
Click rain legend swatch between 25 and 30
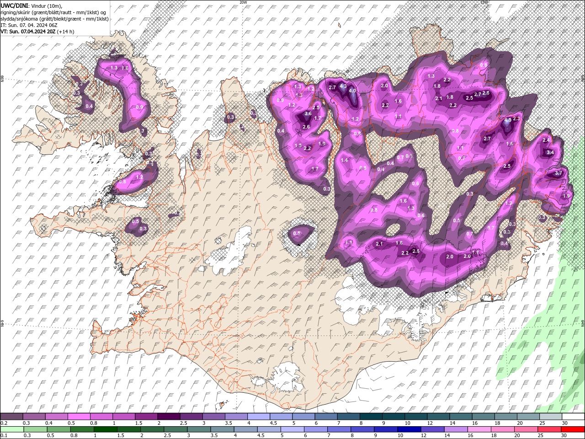(x=548, y=429)
